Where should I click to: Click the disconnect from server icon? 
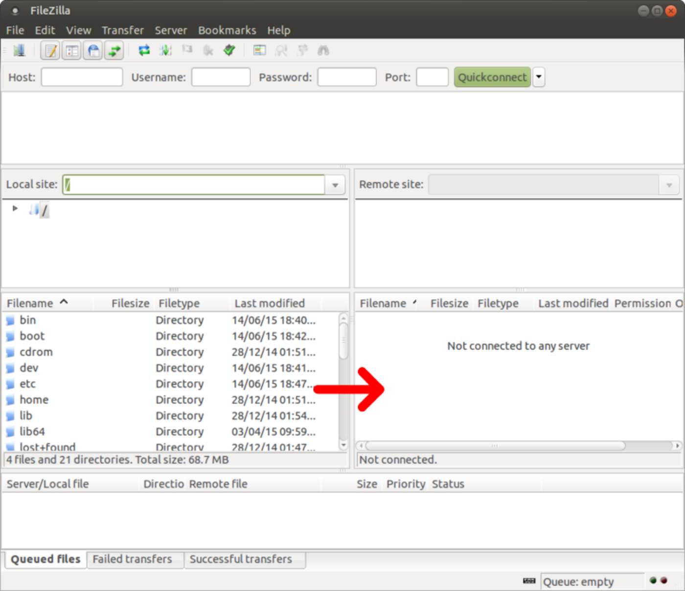point(208,50)
